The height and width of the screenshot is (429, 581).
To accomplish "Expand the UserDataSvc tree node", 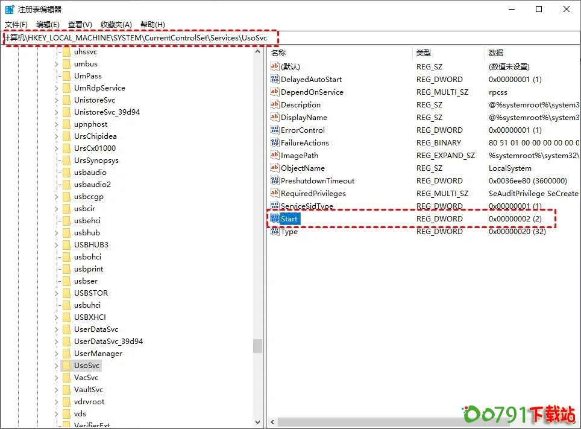I will [x=57, y=329].
